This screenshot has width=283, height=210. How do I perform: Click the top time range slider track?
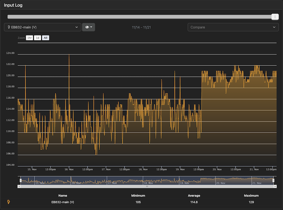click(x=139, y=17)
